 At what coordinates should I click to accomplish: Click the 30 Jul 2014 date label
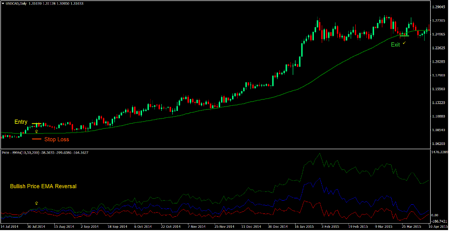click(36, 226)
